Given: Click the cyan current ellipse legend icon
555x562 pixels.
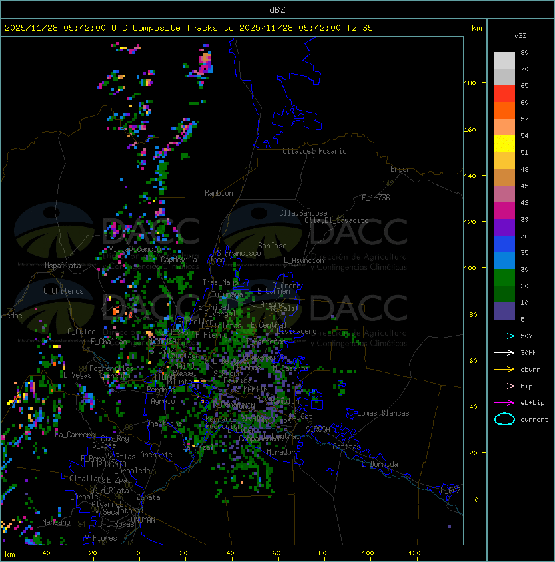Looking at the screenshot, I should pyautogui.click(x=504, y=419).
